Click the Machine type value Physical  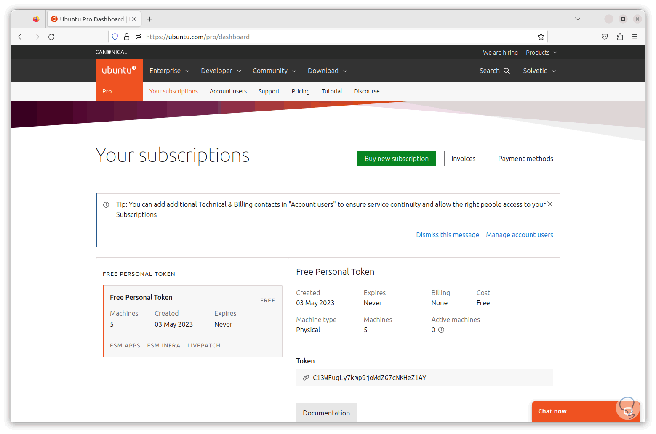(x=308, y=330)
